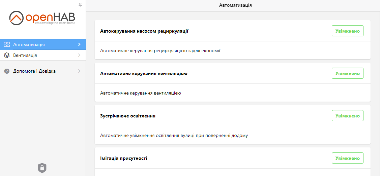
Task: Click the grid icon beside Автоматизація
Action: pos(7,44)
